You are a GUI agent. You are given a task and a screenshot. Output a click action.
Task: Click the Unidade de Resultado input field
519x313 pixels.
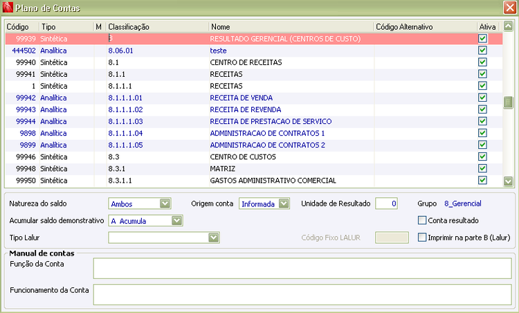[x=386, y=204]
